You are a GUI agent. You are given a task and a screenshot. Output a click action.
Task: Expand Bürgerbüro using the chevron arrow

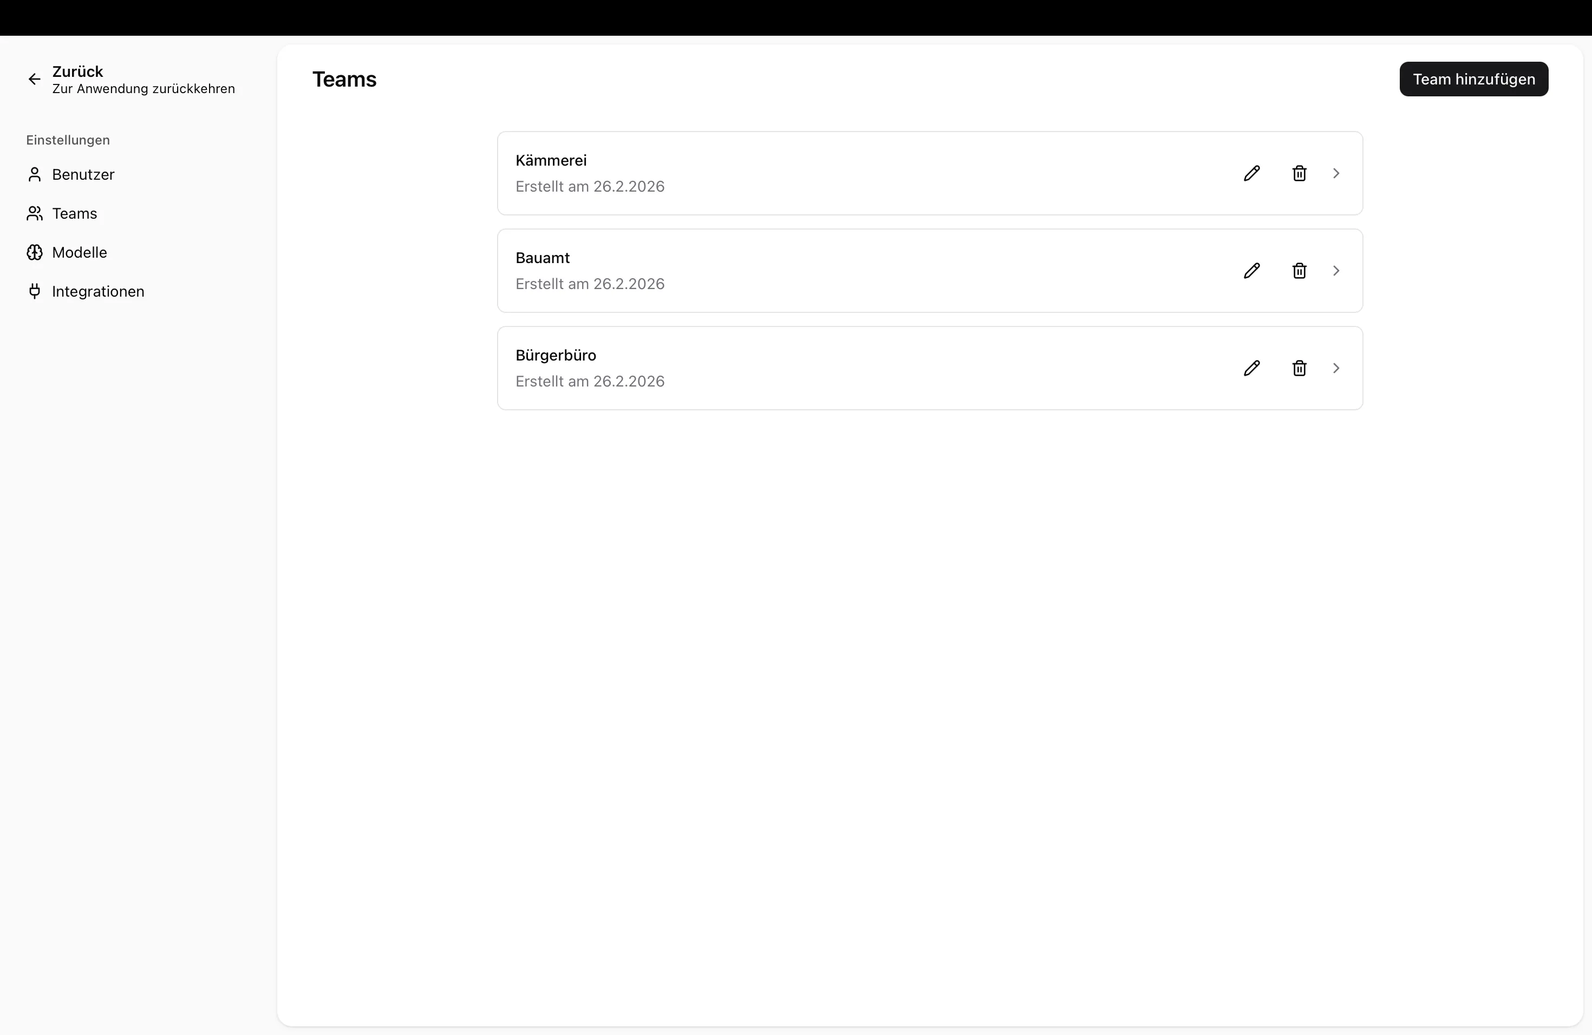coord(1336,369)
